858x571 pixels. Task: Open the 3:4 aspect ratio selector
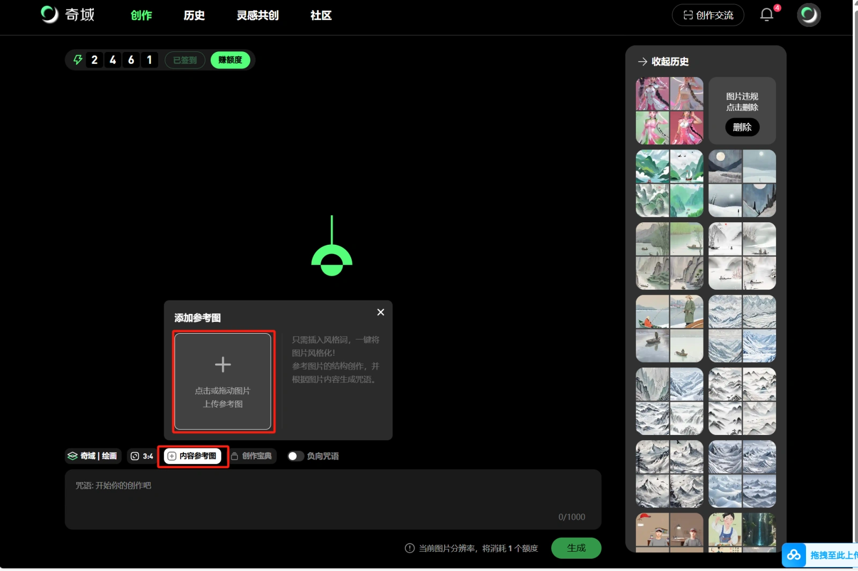coord(142,456)
